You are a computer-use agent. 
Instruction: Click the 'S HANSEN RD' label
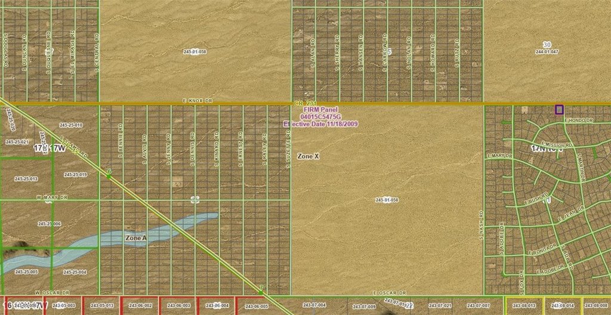(x=361, y=54)
